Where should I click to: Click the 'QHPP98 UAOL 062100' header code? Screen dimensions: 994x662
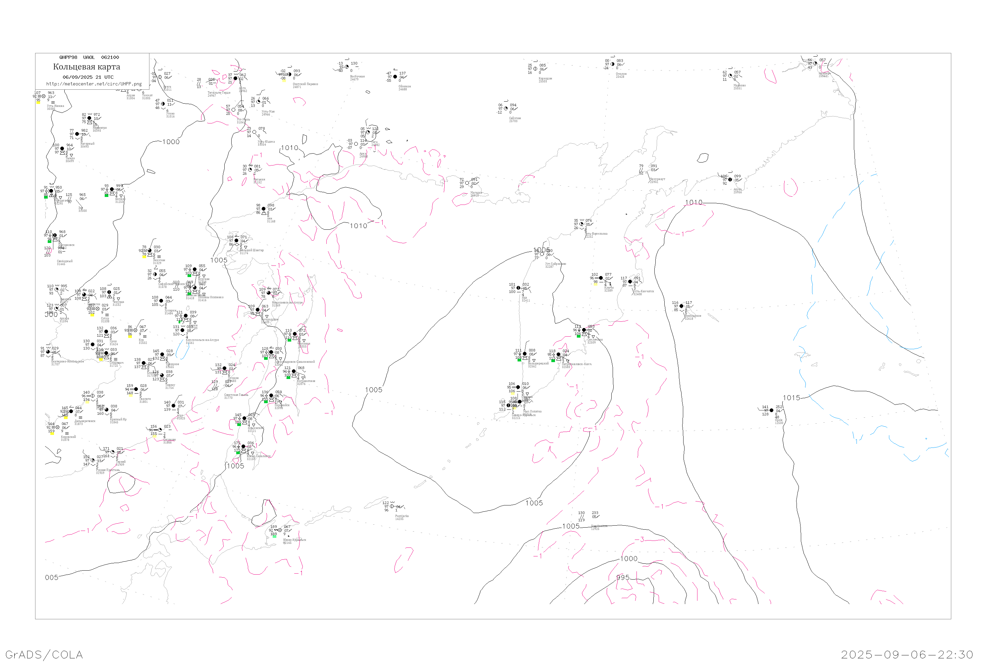tap(89, 57)
